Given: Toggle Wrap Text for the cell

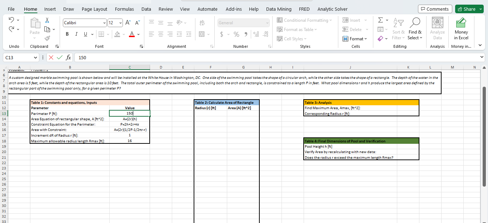Looking at the screenshot, I should tap(202, 22).
